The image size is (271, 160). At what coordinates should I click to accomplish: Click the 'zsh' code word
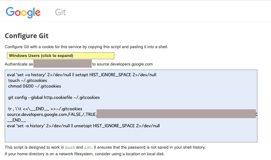[88, 147]
